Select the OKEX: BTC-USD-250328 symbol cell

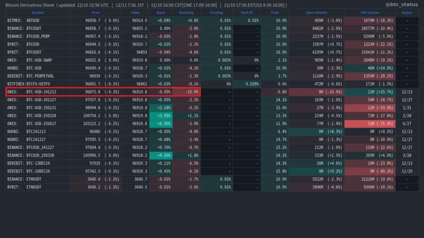pos(38,116)
